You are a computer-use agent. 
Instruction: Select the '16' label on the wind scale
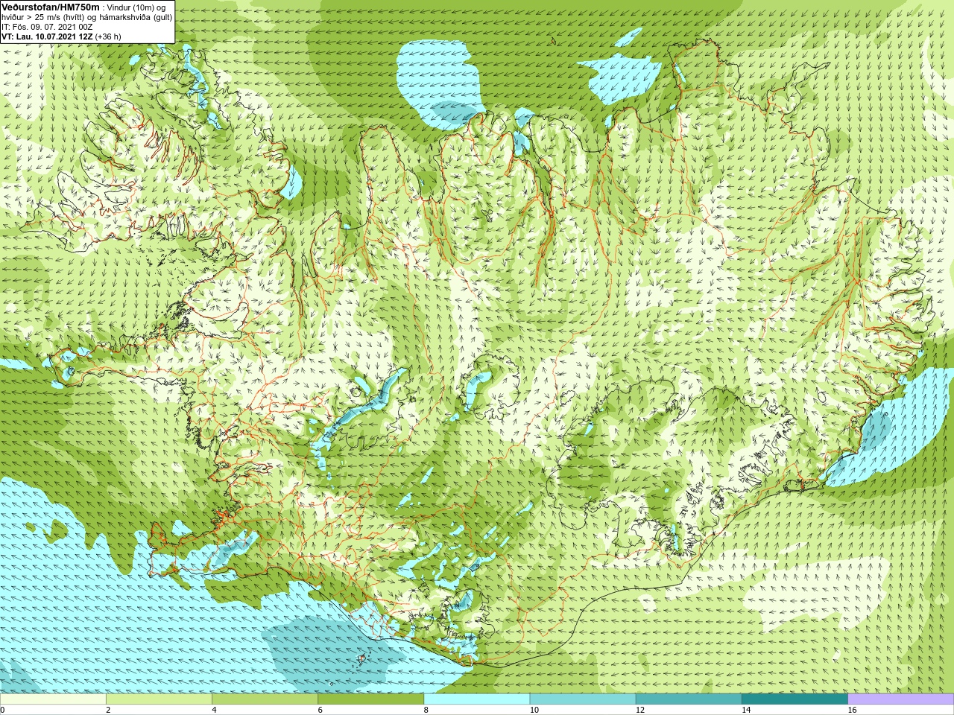click(852, 711)
